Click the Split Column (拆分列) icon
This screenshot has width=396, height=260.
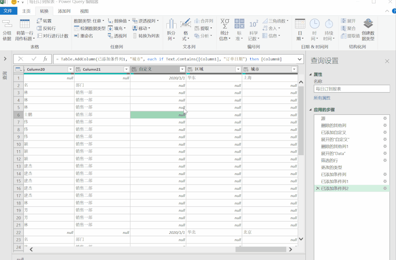click(x=171, y=24)
